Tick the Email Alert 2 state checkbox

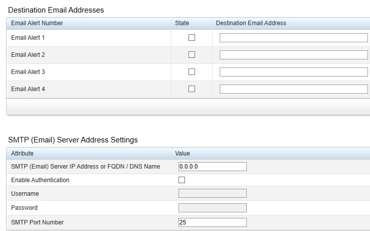192,54
